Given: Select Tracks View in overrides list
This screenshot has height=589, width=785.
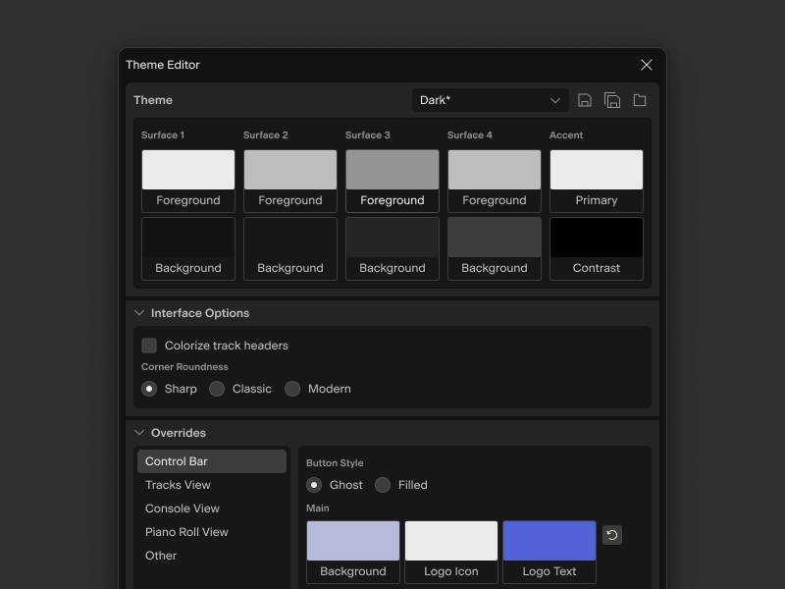Looking at the screenshot, I should click(212, 485).
